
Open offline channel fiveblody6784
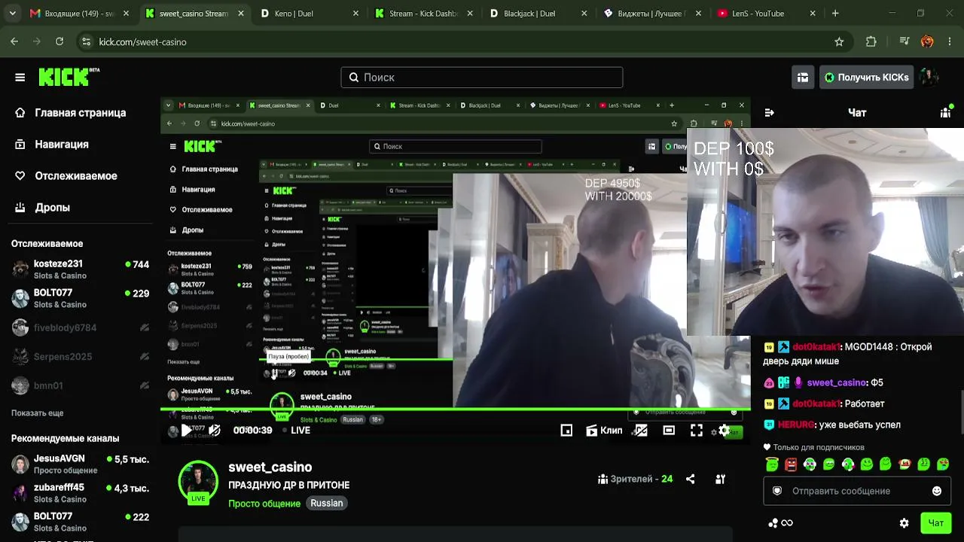80,328
